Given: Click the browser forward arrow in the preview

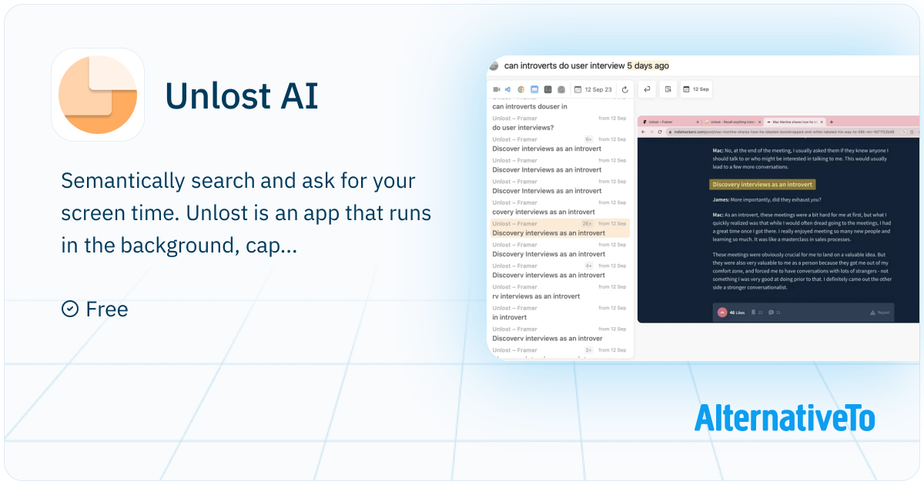Looking at the screenshot, I should [x=651, y=132].
